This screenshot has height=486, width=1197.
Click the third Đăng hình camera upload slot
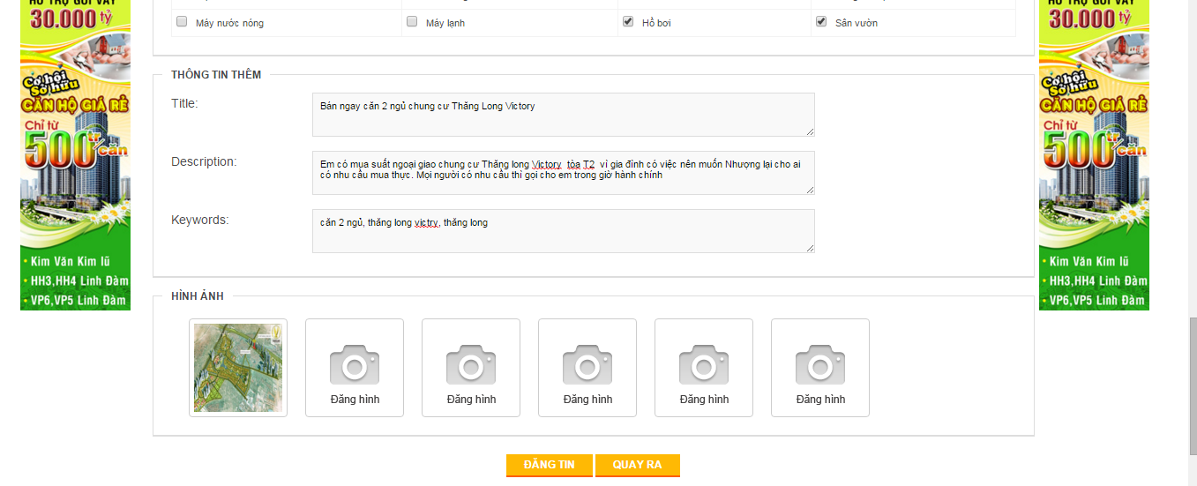coord(587,367)
